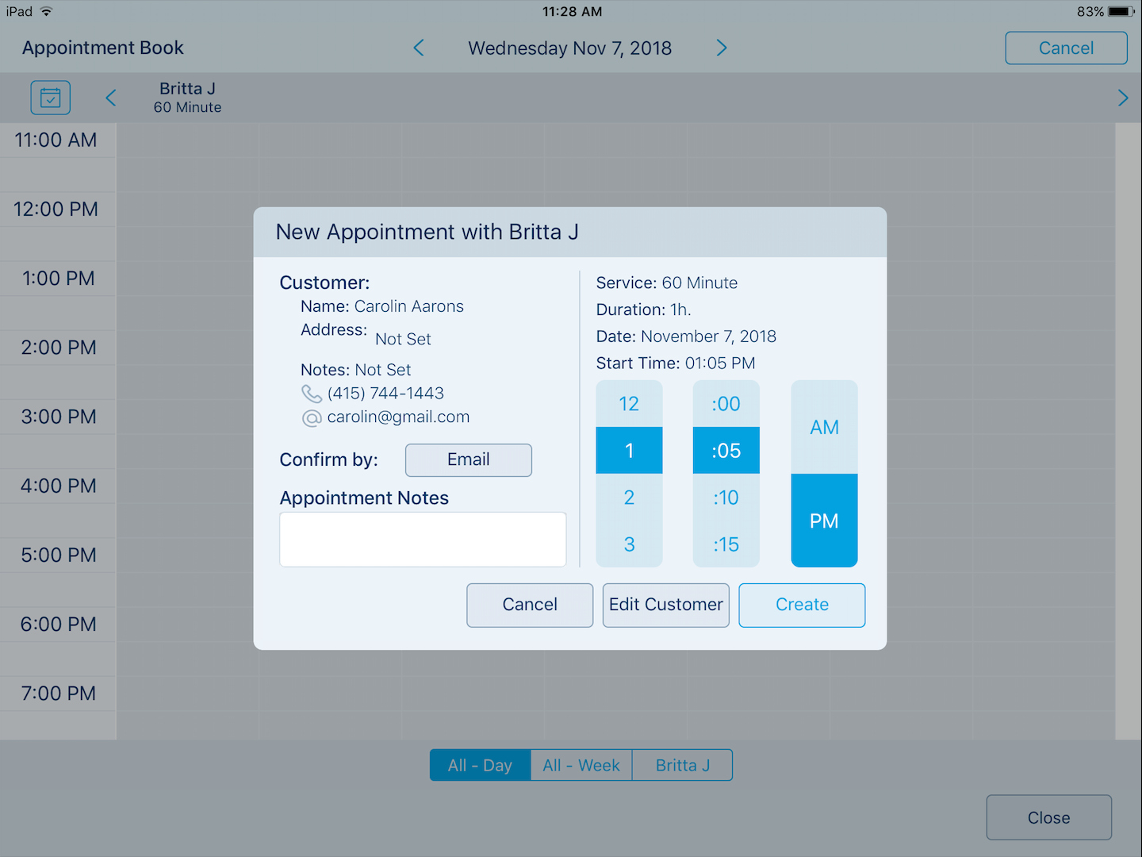Advance to next day using the right arrow
This screenshot has width=1142, height=857.
(x=722, y=48)
